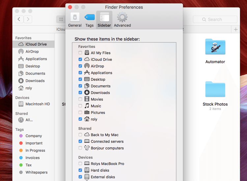Enable the Pictures checkbox
The width and height of the screenshot is (247, 181).
point(80,112)
